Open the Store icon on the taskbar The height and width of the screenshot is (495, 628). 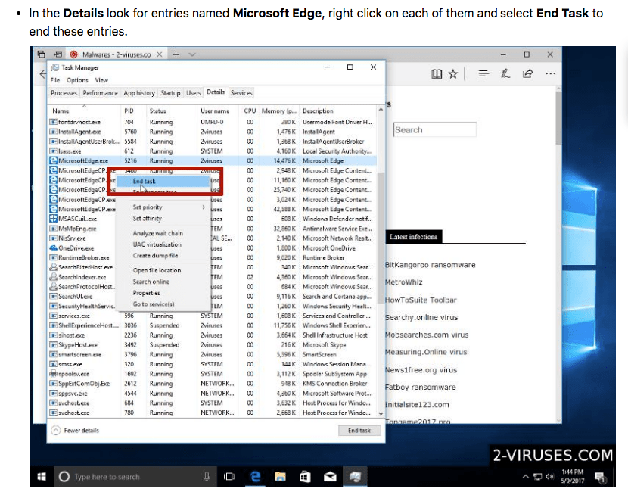(305, 477)
